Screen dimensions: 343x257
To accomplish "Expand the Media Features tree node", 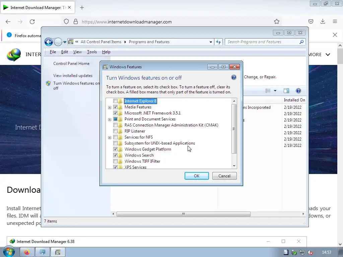I will coord(110,107).
